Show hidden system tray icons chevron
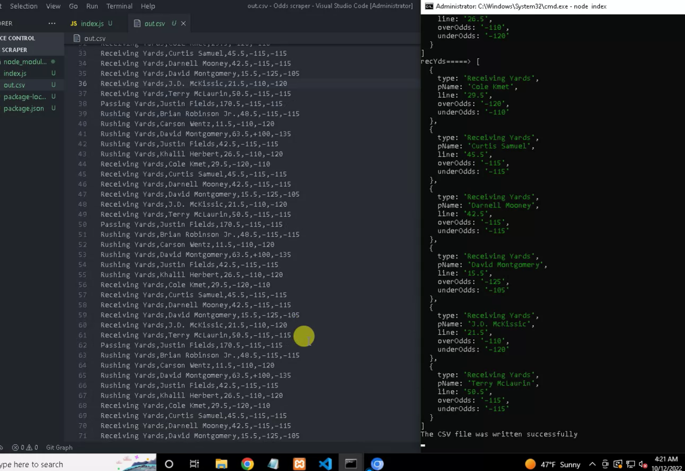685x471 pixels. (592, 464)
